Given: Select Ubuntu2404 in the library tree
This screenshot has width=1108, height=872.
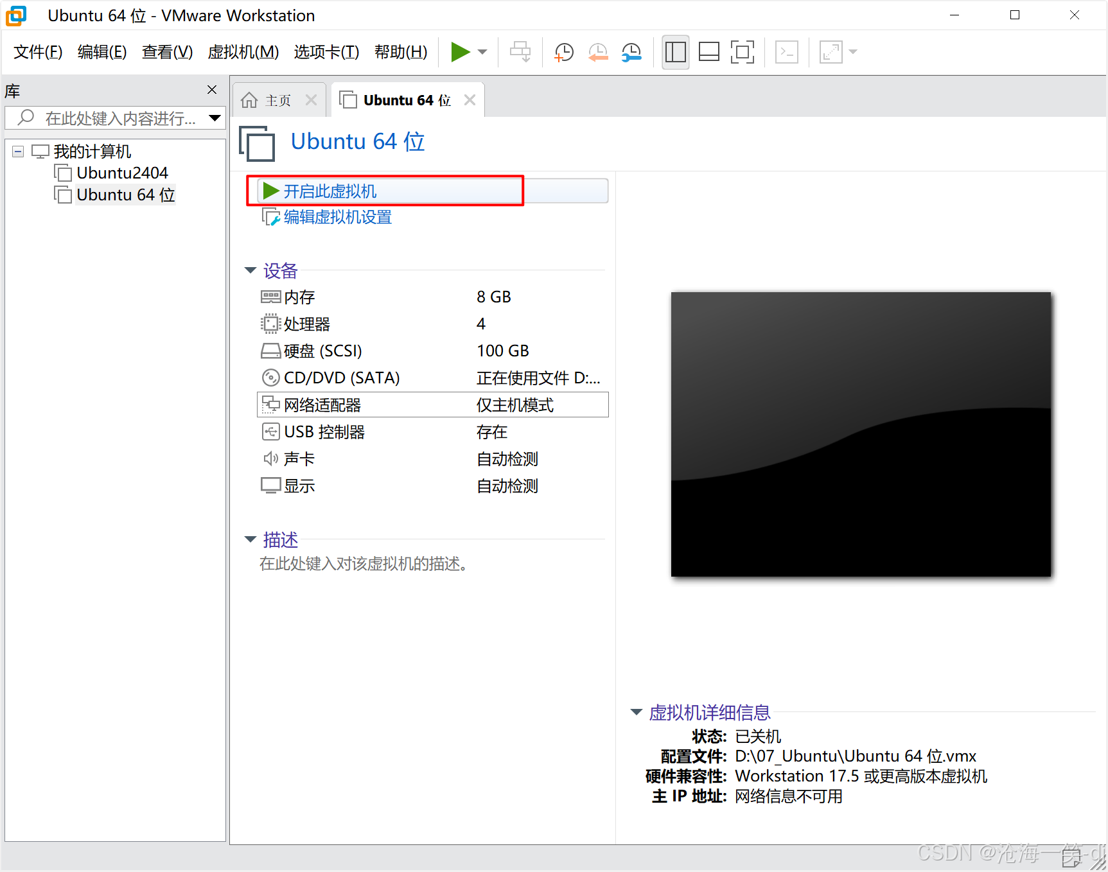Looking at the screenshot, I should pos(122,173).
